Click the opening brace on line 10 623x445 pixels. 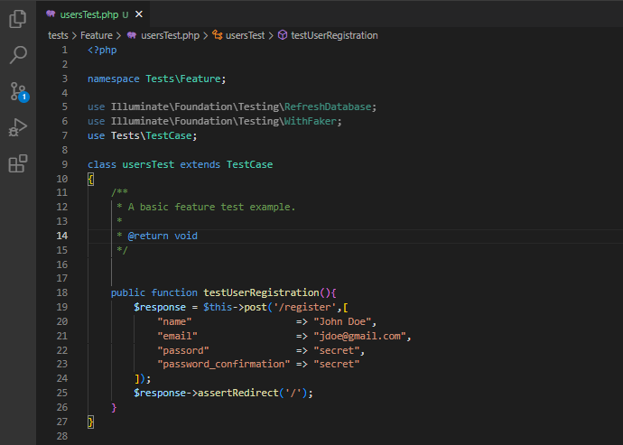pyautogui.click(x=90, y=180)
